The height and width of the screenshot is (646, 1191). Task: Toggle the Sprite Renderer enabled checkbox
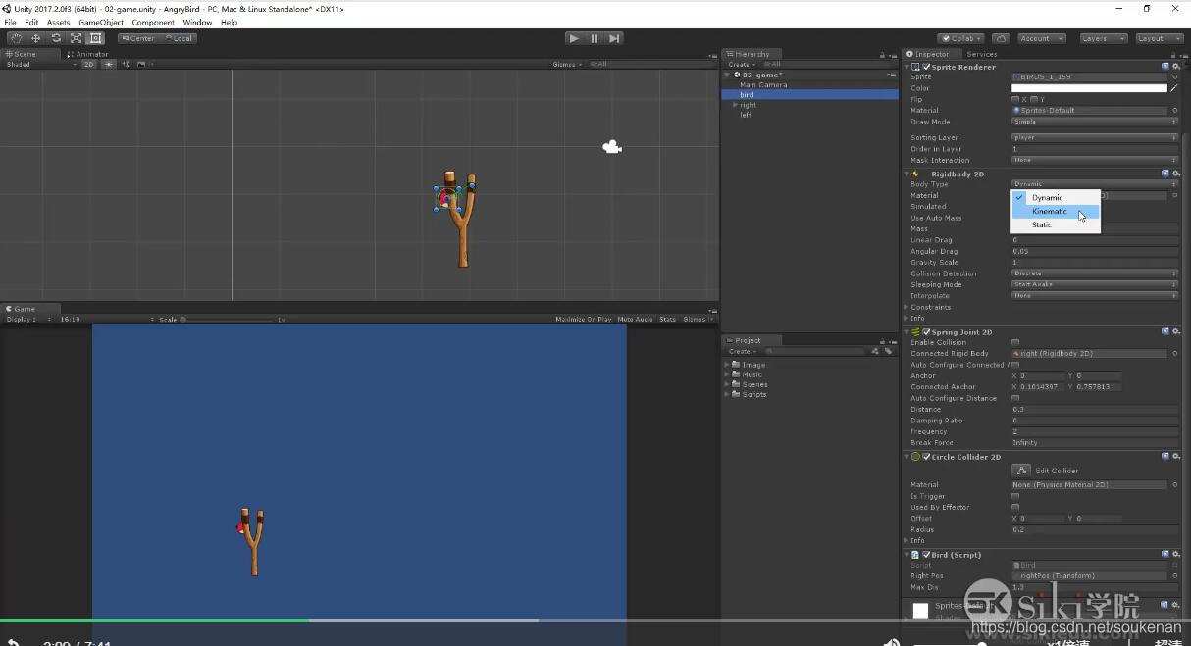(x=926, y=67)
